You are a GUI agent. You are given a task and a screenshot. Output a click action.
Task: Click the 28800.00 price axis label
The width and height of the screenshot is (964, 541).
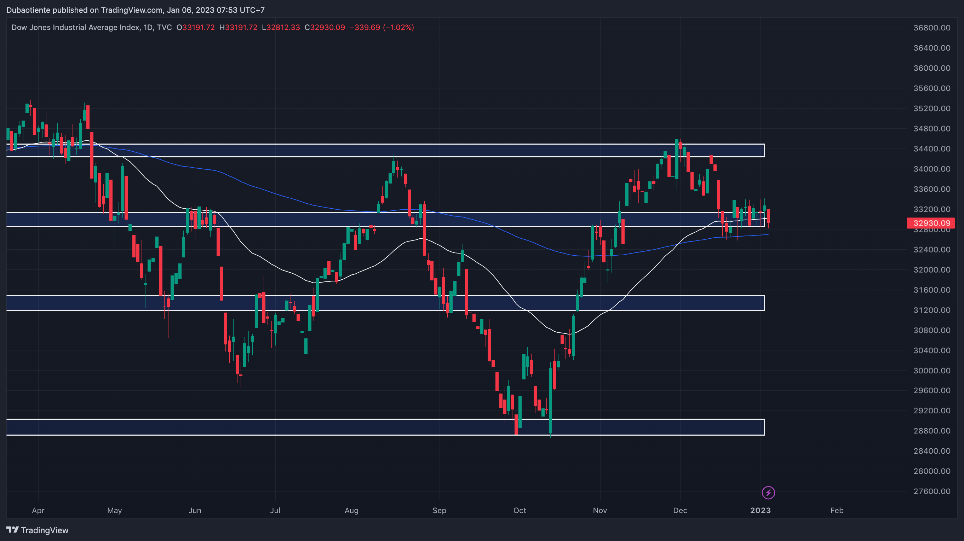point(932,431)
